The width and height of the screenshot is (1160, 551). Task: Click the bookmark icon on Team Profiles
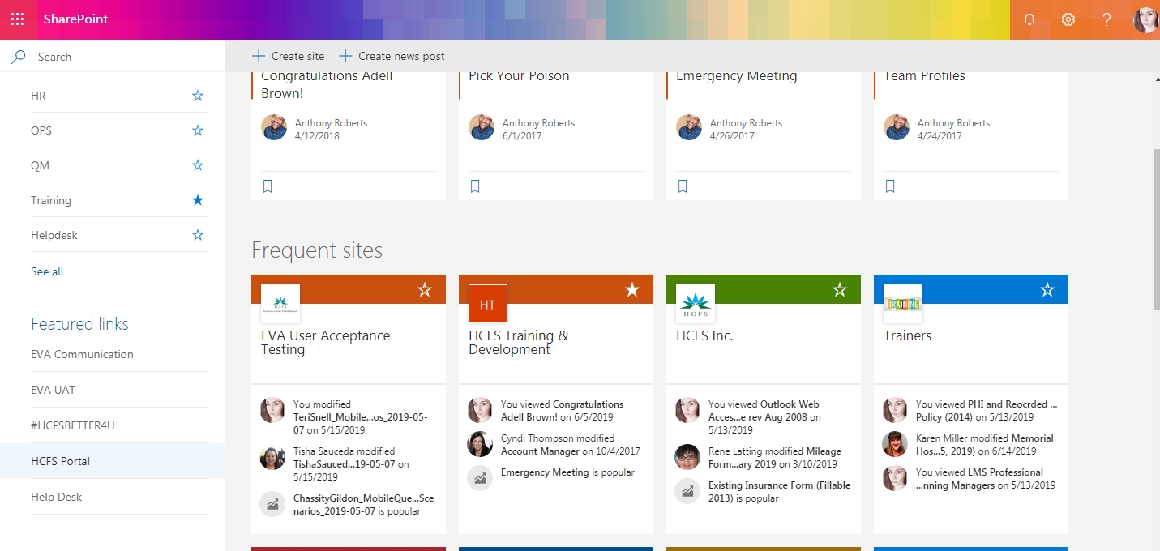890,186
